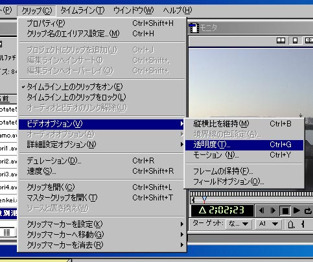The width and height of the screenshot is (313, 262).
Task: Click the list view icon in project window
Action: point(6,233)
